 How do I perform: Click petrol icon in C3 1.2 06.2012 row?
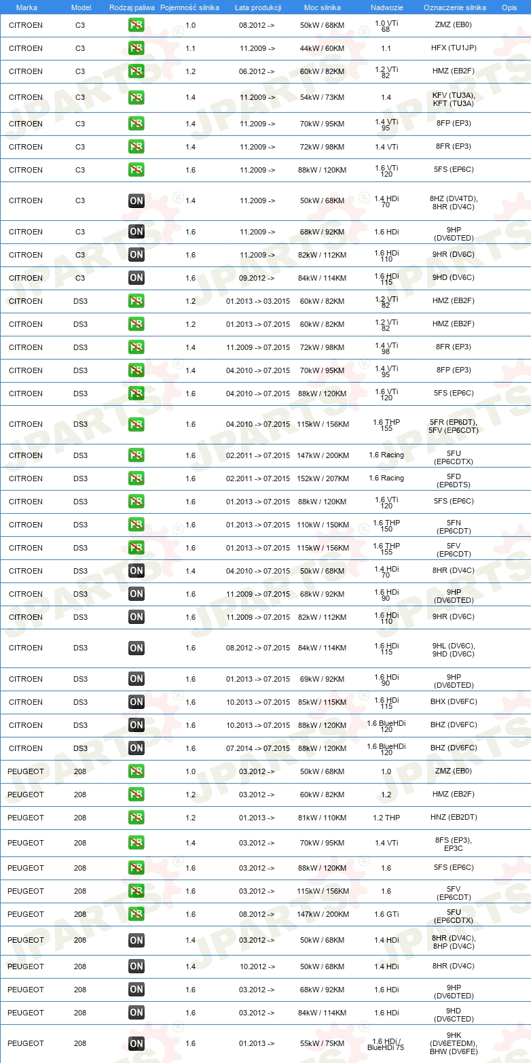point(136,71)
